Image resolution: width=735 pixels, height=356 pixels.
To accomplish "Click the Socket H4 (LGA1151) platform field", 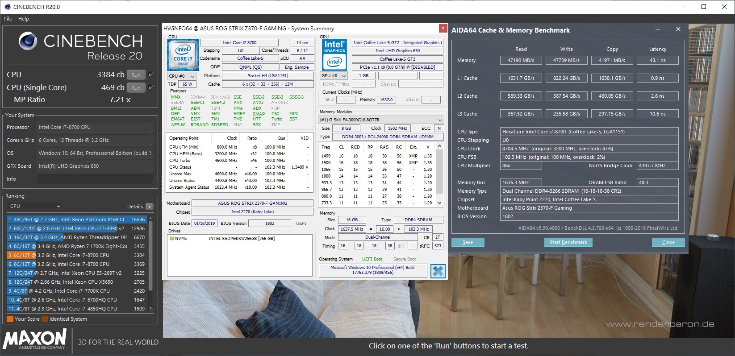I will (268, 75).
